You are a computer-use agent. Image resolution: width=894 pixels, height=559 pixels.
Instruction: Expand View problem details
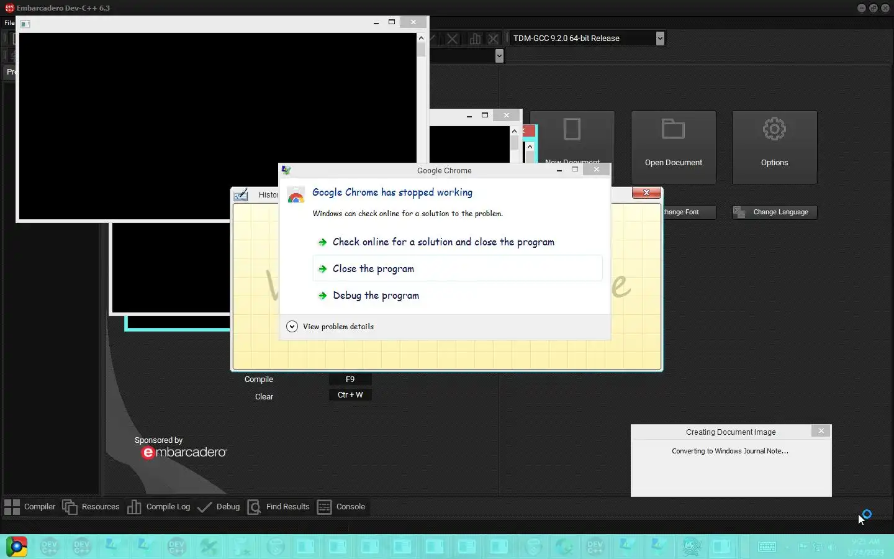coord(330,327)
